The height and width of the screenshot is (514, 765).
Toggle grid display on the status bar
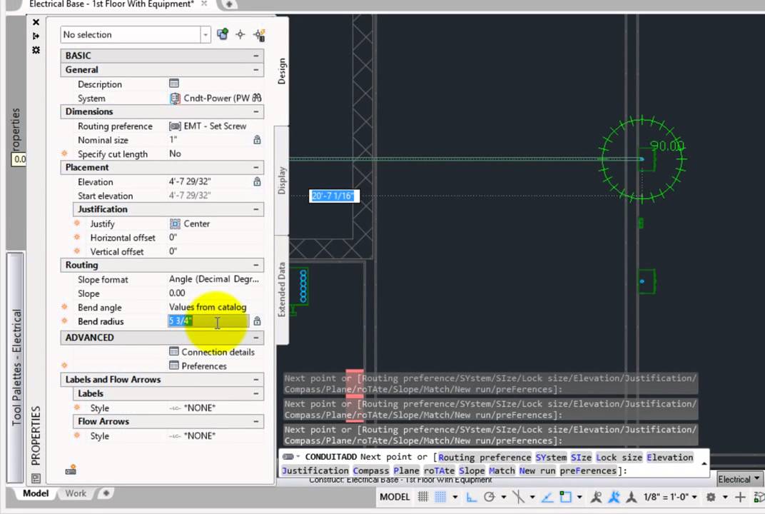click(x=422, y=497)
